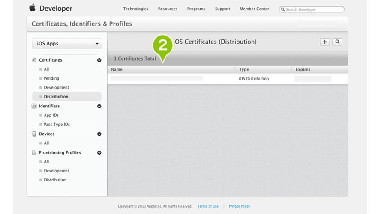Image resolution: width=381 pixels, height=214 pixels.
Task: Open App IDs under Identifiers
Action: (51, 115)
